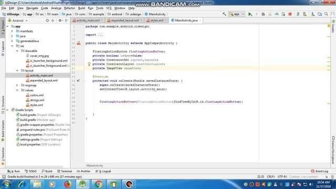Click the Debug app bug icon

point(263,14)
